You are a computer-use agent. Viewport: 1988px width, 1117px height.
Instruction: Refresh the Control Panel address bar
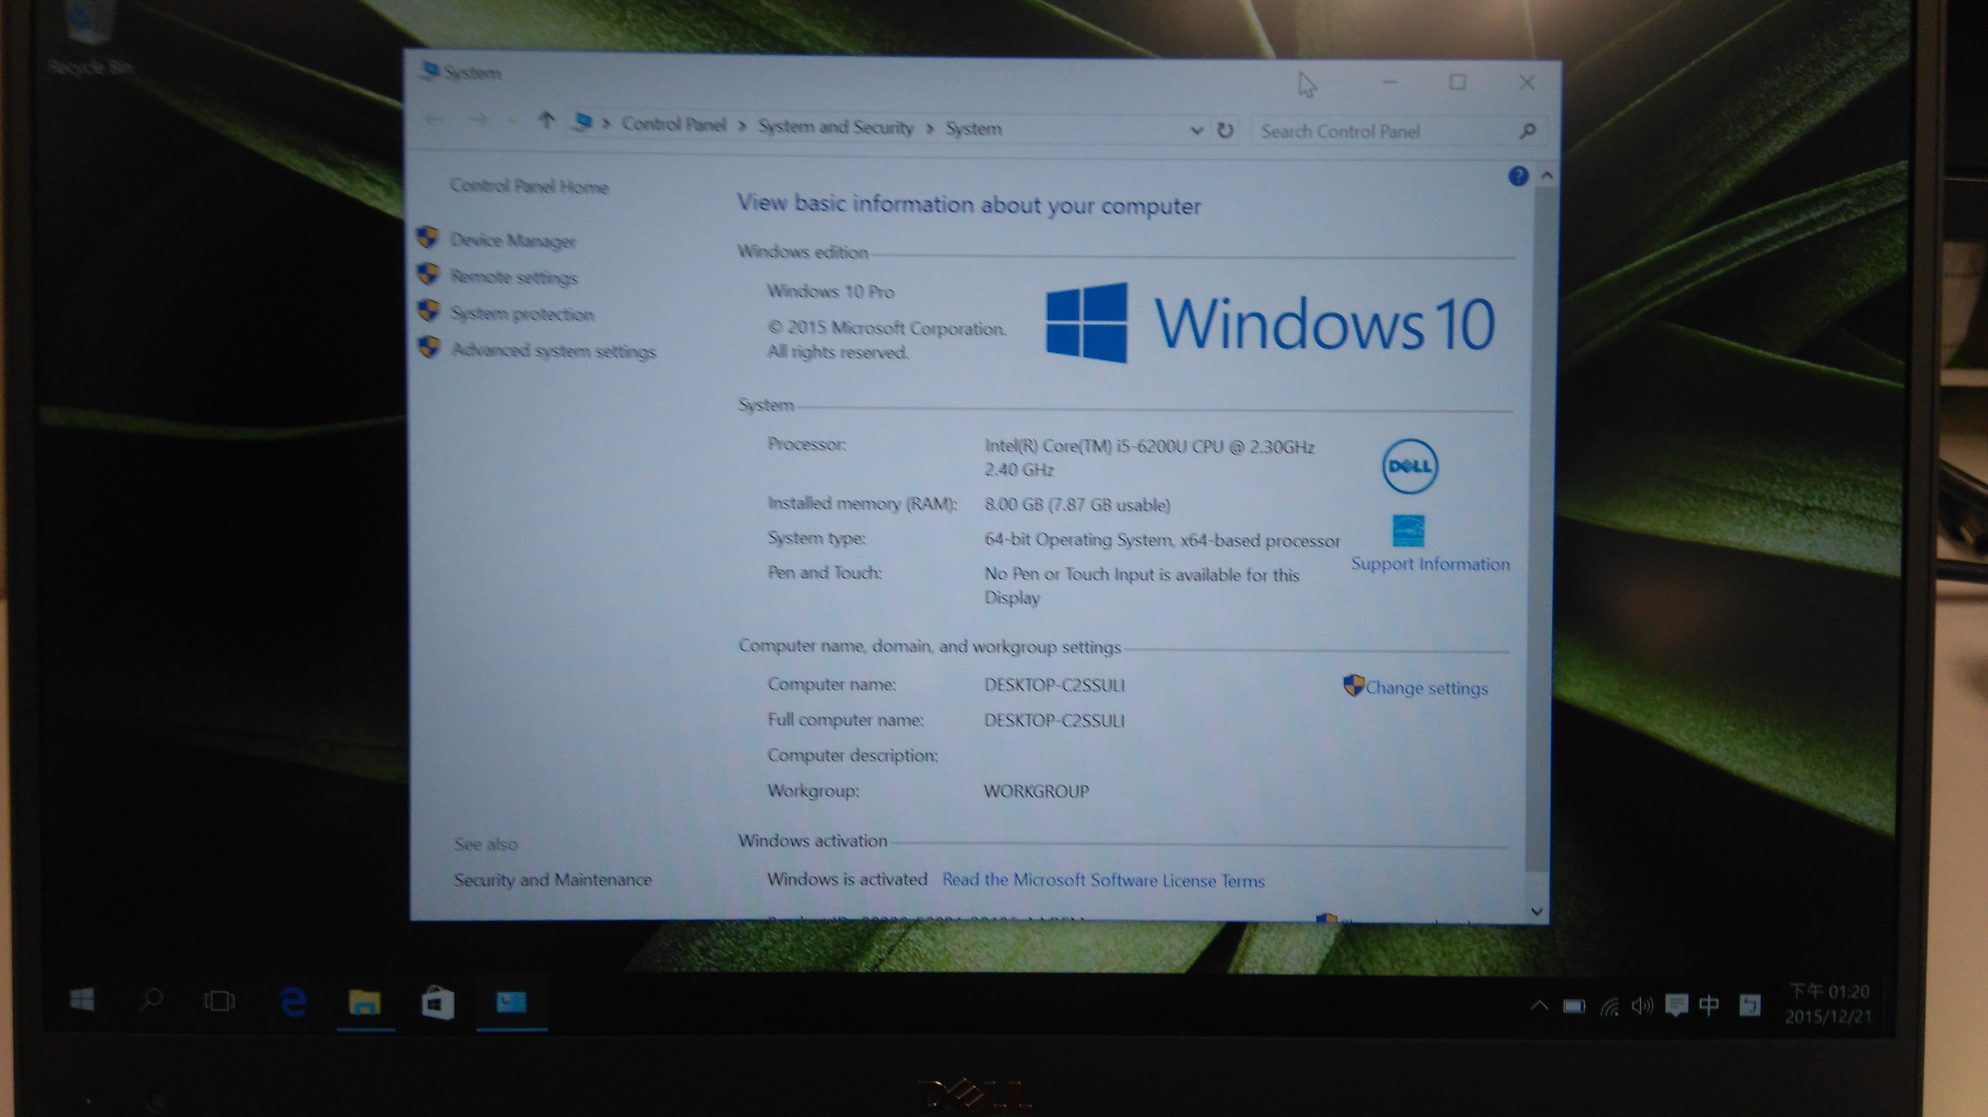[x=1225, y=130]
